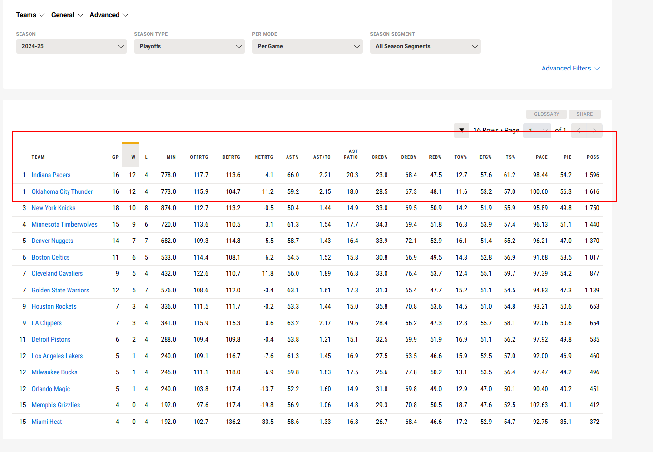Sort table by AST/TO column
The height and width of the screenshot is (452, 653).
coord(322,157)
